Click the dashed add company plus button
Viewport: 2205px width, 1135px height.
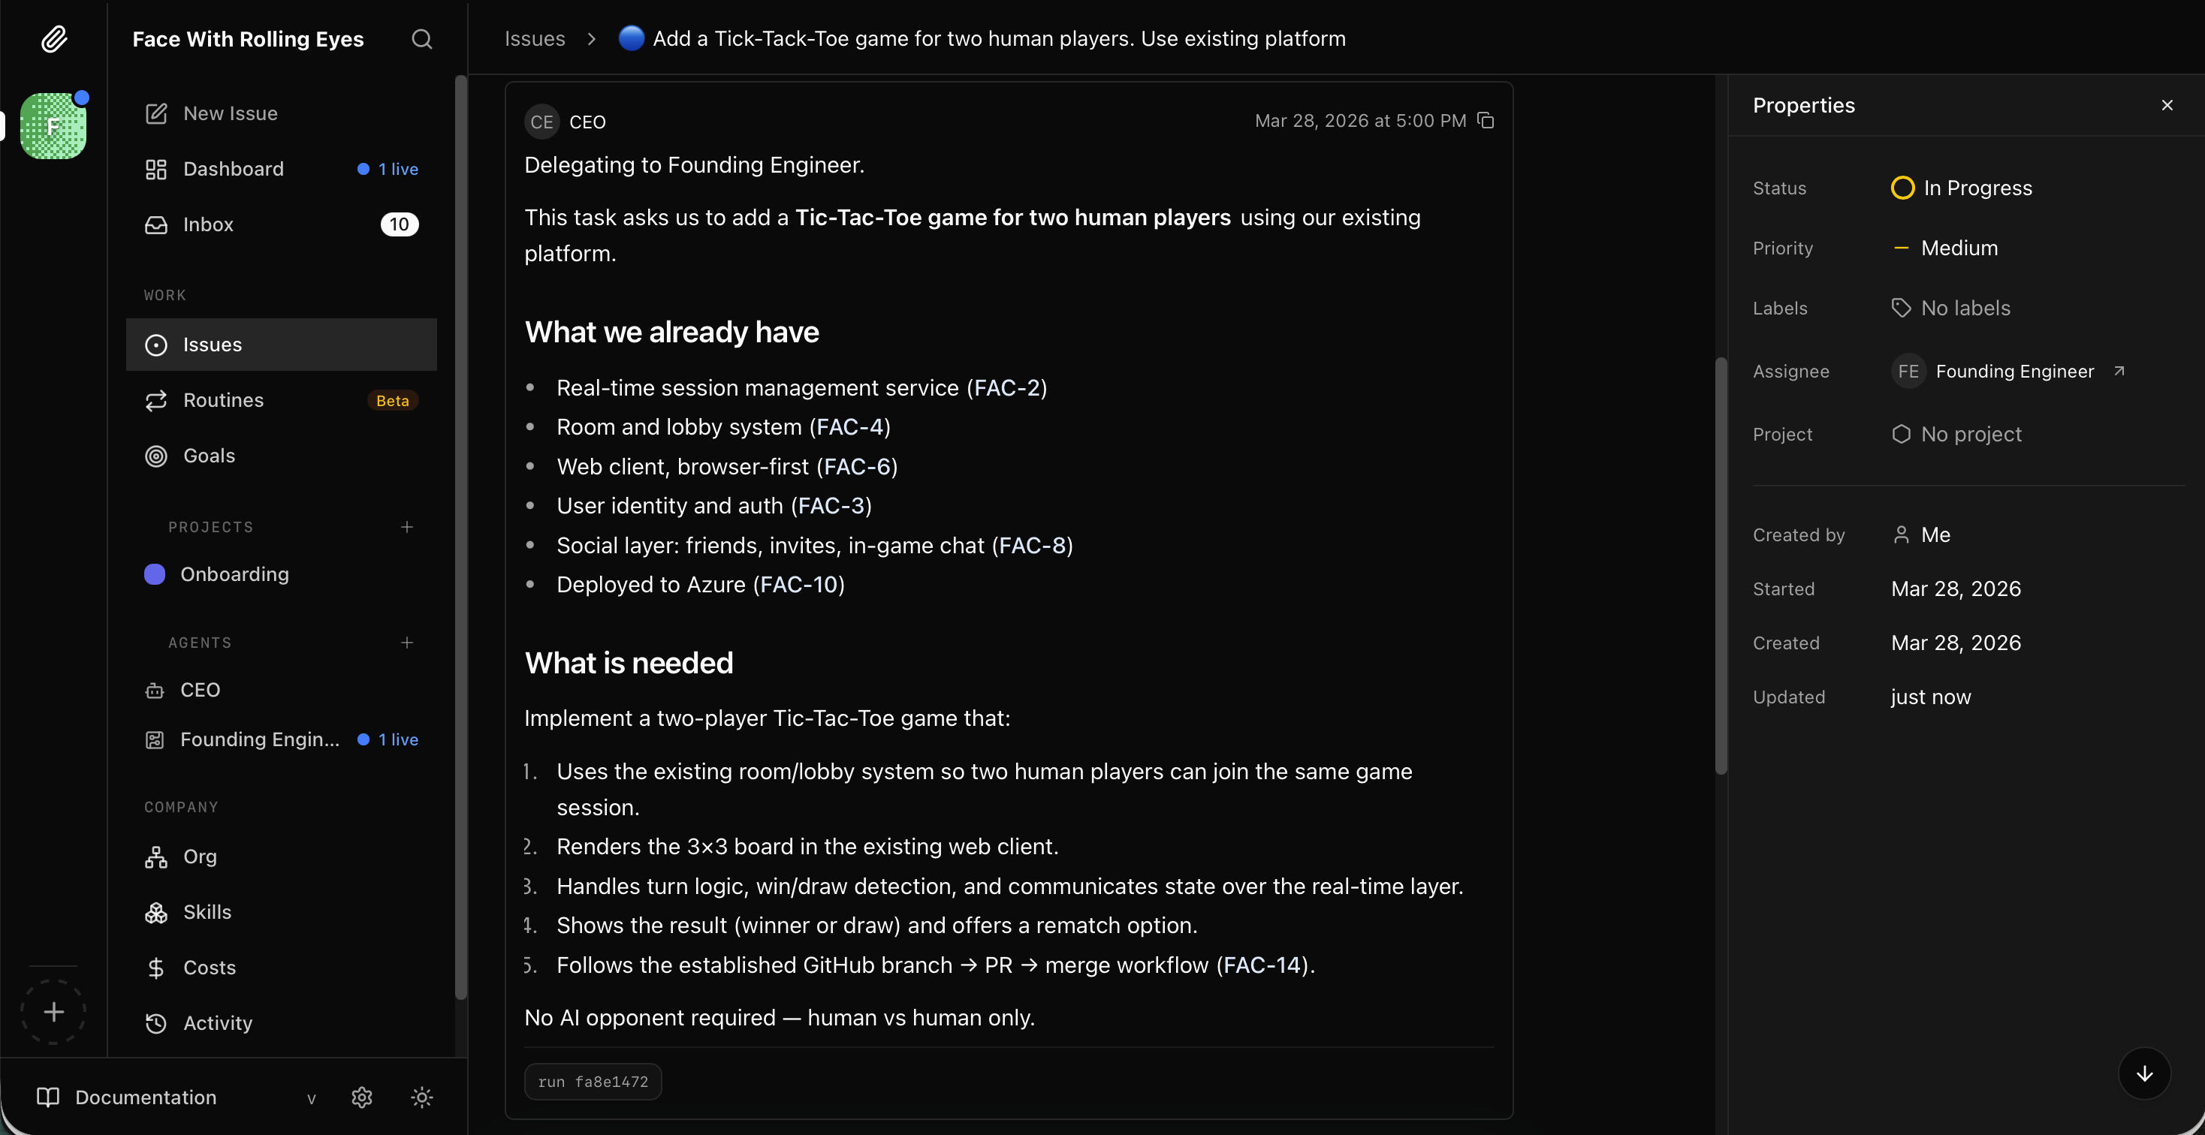coord(54,1012)
